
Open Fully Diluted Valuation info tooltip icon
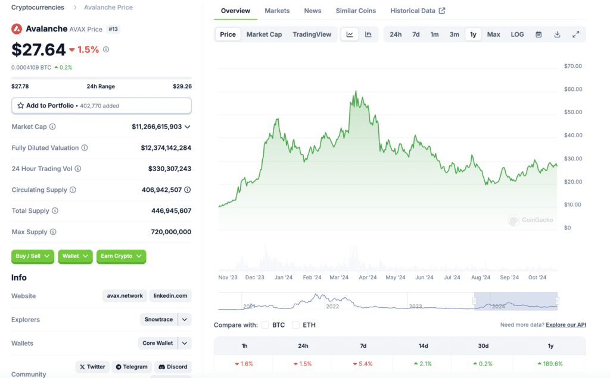coord(85,148)
